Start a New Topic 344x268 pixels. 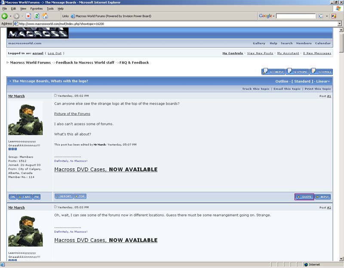click(x=297, y=72)
